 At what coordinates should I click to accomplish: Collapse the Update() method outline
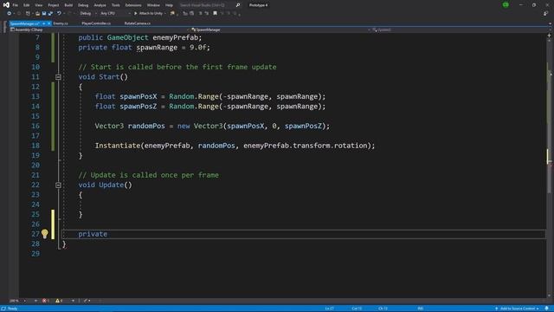[x=58, y=185]
